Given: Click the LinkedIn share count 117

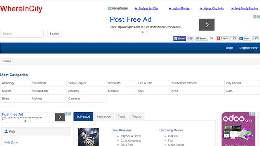Looking at the screenshot, I should (x=256, y=39).
